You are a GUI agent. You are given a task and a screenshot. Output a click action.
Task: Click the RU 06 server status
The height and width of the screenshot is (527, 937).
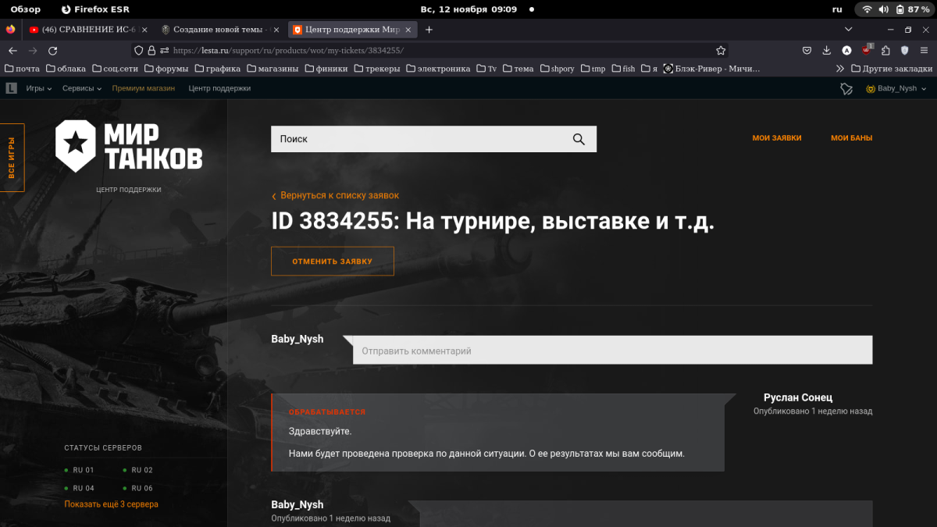(x=137, y=488)
